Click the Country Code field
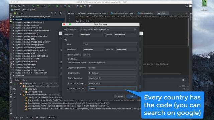The height and width of the screenshot is (120, 214). pyautogui.click(x=112, y=88)
